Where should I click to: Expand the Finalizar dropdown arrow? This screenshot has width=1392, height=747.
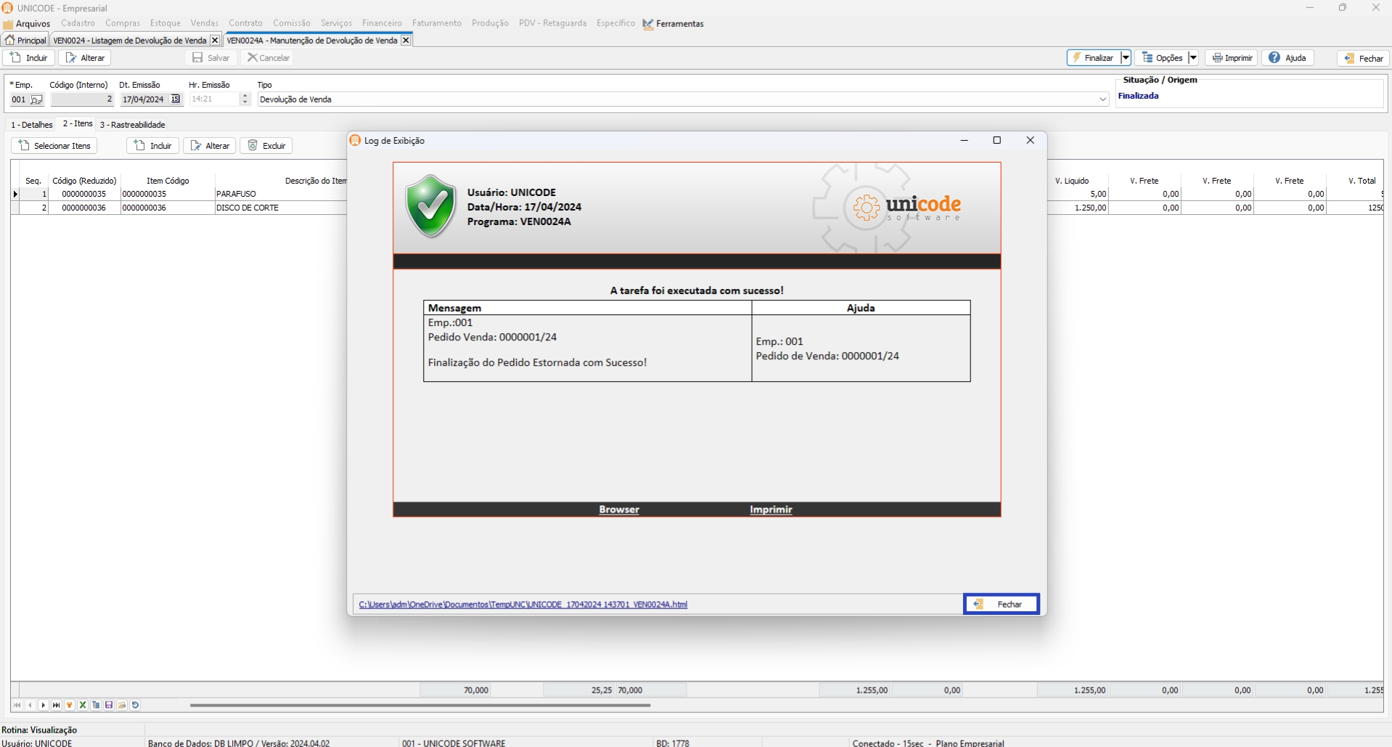pos(1125,58)
